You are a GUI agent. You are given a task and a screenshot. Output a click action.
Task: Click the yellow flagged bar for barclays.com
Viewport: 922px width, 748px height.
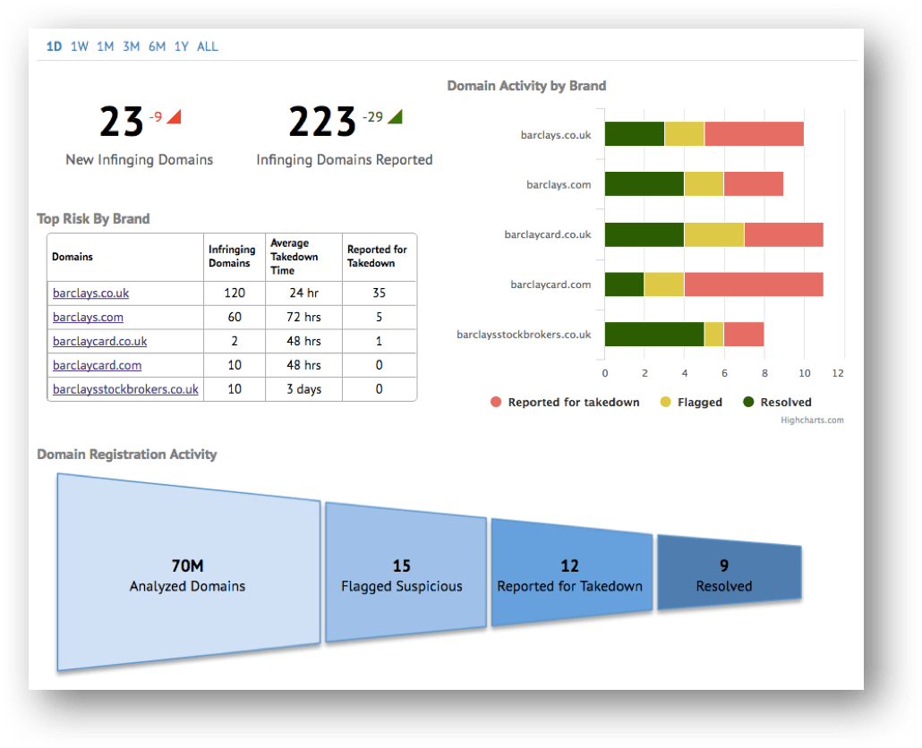[704, 184]
